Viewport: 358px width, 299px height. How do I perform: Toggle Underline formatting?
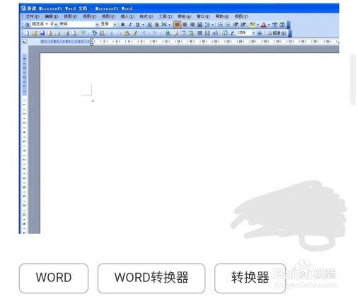pyautogui.click(x=138, y=25)
